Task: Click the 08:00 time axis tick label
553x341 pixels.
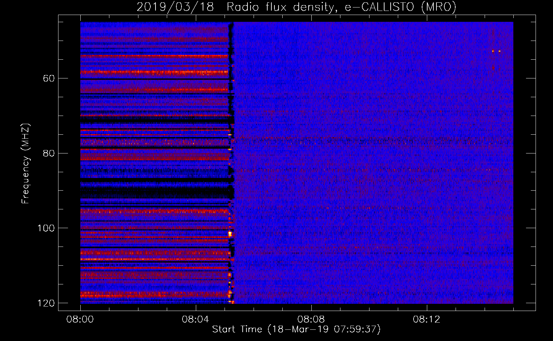Action: click(80, 320)
